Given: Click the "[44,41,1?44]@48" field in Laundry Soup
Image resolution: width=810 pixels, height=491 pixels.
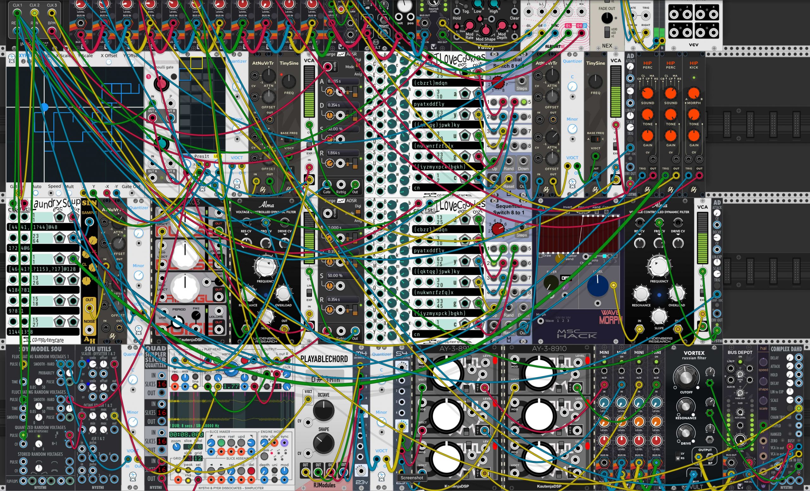Looking at the screenshot, I should (x=43, y=227).
